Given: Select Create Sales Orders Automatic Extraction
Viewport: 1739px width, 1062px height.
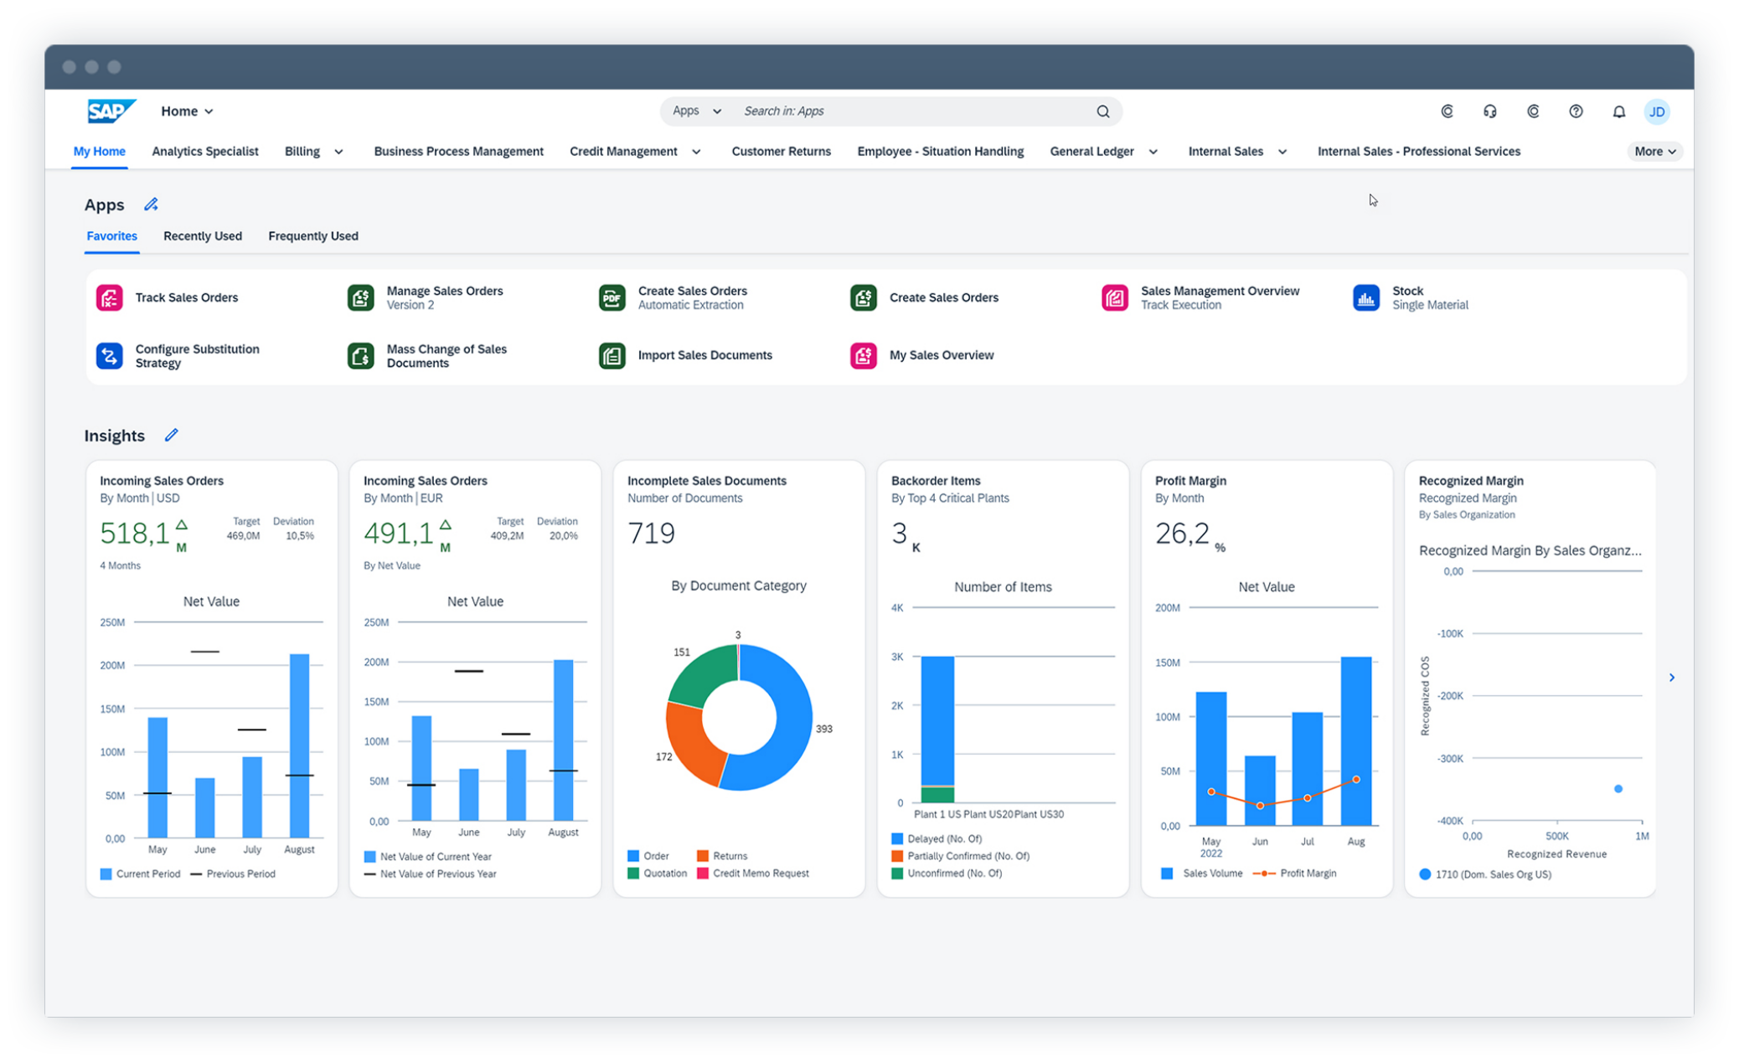Looking at the screenshot, I should 693,296.
